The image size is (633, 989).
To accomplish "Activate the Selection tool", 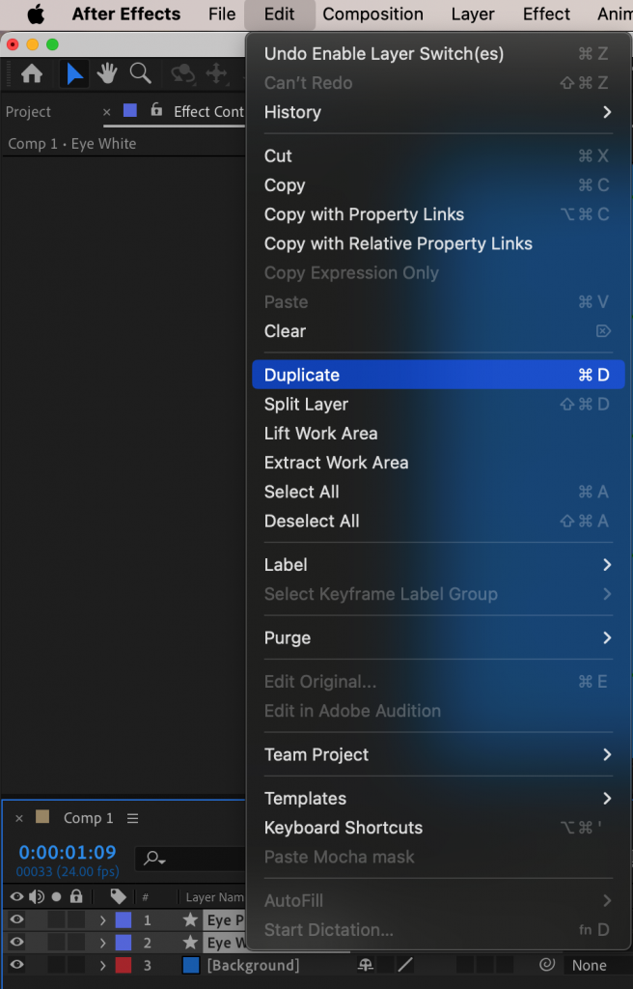I will [72, 72].
